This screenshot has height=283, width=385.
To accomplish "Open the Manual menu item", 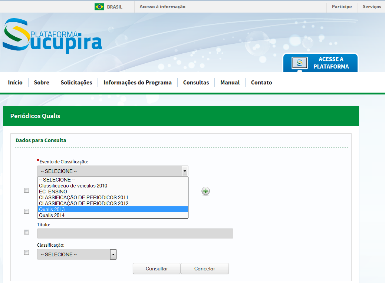I will pyautogui.click(x=230, y=82).
